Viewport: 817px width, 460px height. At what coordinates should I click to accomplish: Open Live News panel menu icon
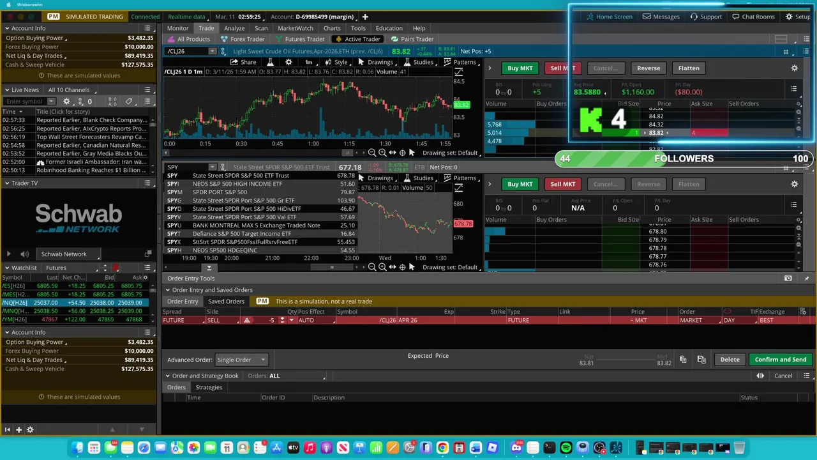(x=147, y=90)
